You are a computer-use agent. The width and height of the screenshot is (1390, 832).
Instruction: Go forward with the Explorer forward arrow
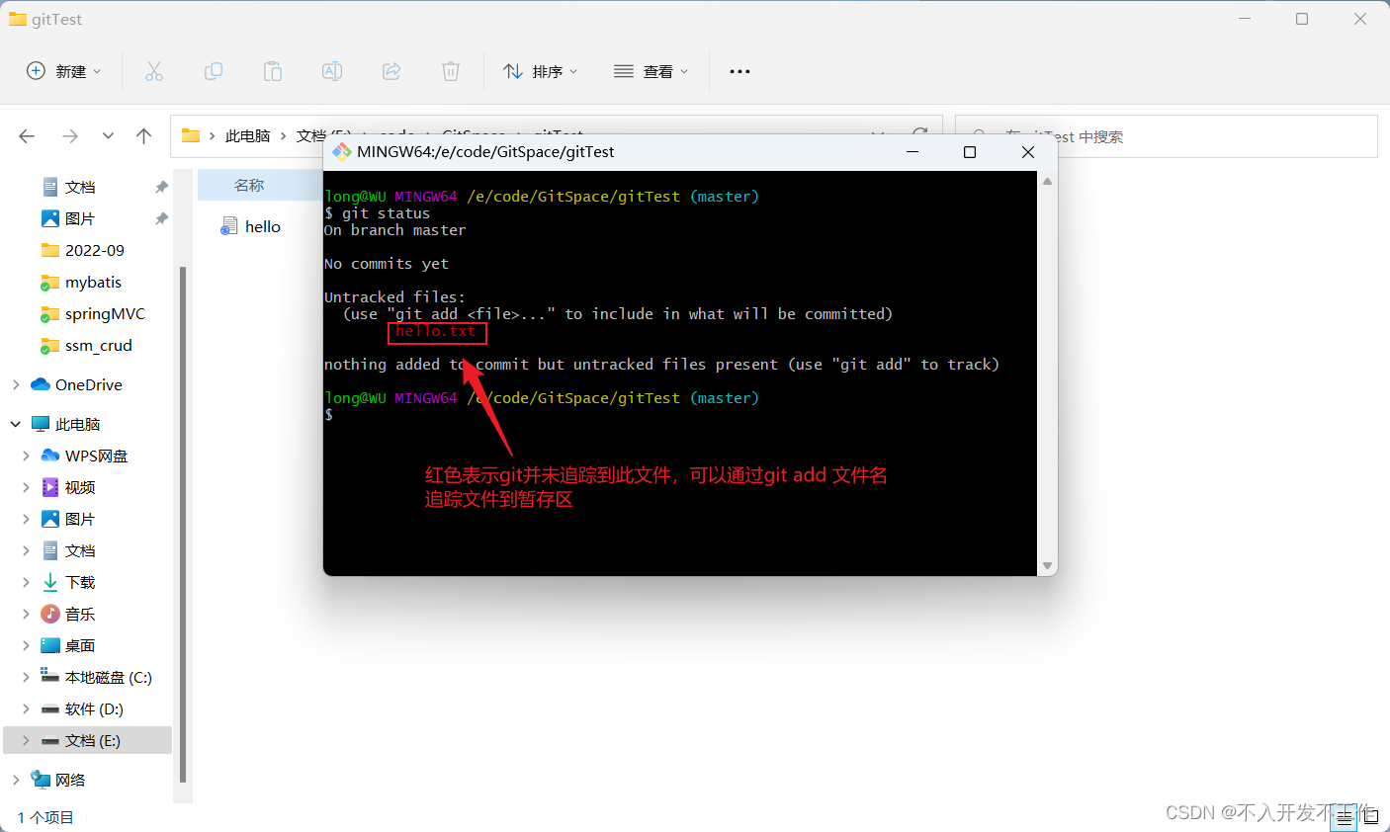pyautogui.click(x=70, y=136)
